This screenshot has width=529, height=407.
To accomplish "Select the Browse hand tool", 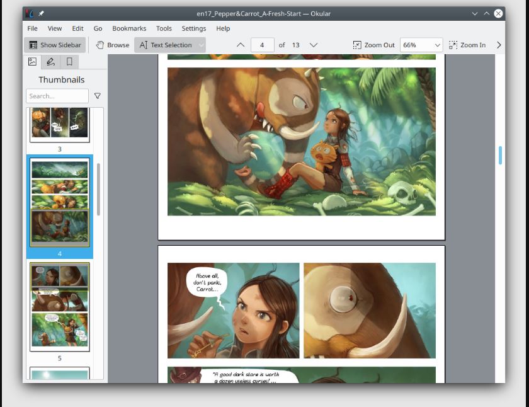I will tap(112, 45).
